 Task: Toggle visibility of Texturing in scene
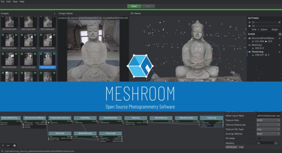point(249,52)
